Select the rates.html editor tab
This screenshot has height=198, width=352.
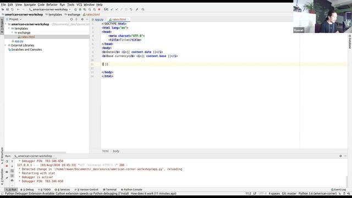click(119, 20)
